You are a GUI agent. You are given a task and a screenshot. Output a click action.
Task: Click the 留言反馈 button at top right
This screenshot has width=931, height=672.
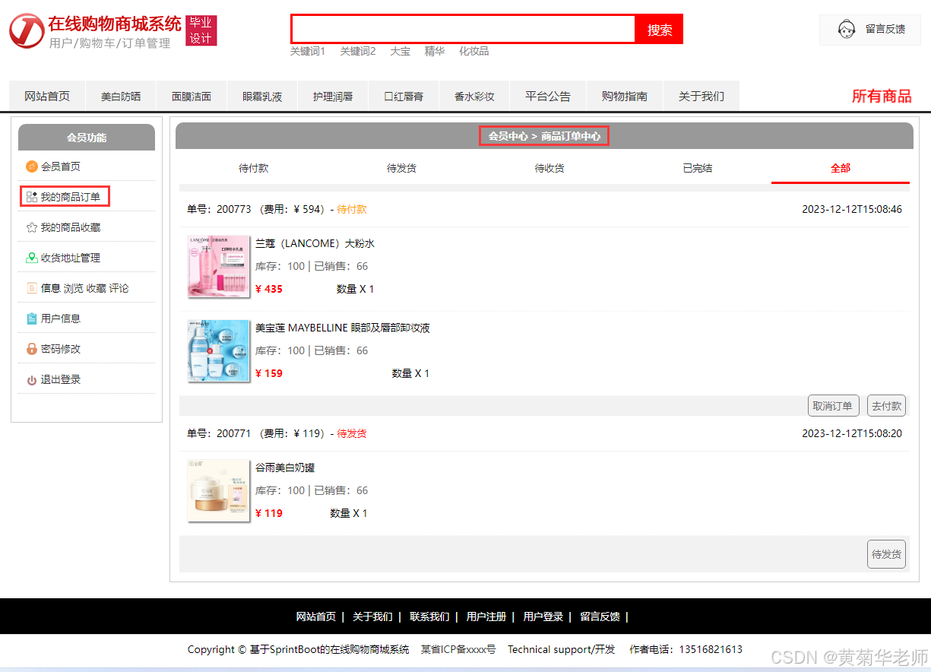870,30
